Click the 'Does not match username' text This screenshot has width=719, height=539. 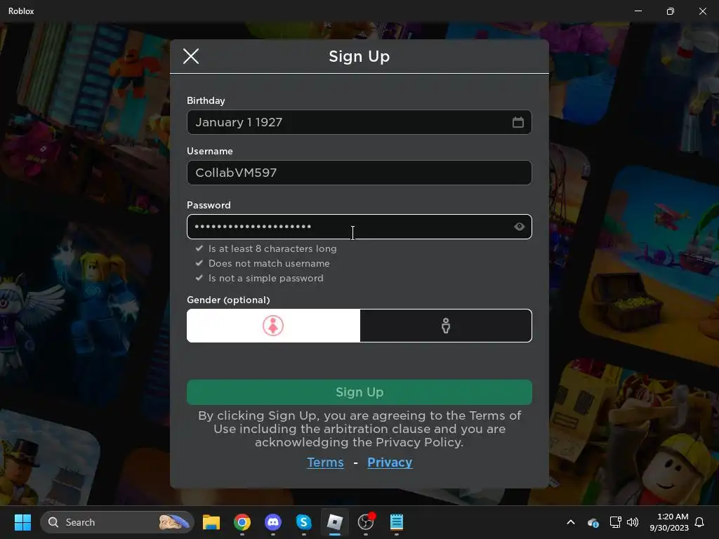click(x=269, y=263)
